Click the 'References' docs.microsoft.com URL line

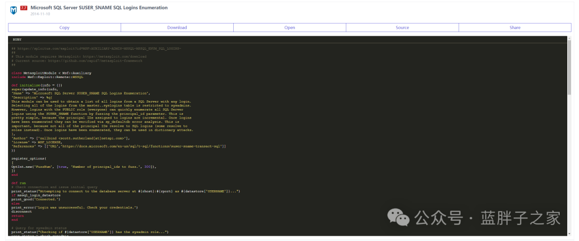click(118, 146)
